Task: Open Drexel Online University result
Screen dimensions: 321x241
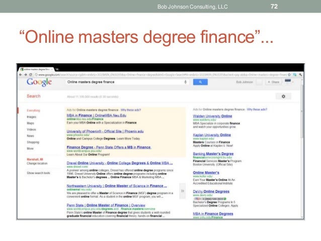Action: pyautogui.click(x=120, y=163)
